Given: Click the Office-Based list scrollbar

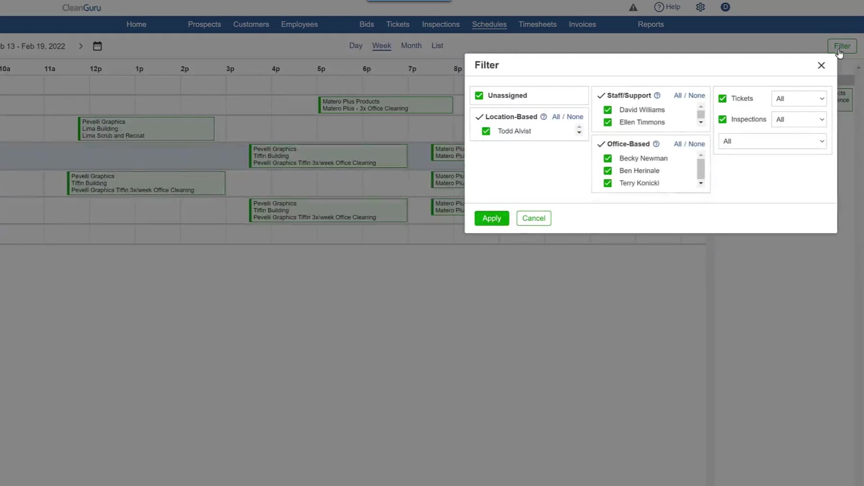Looking at the screenshot, I should coord(701,169).
